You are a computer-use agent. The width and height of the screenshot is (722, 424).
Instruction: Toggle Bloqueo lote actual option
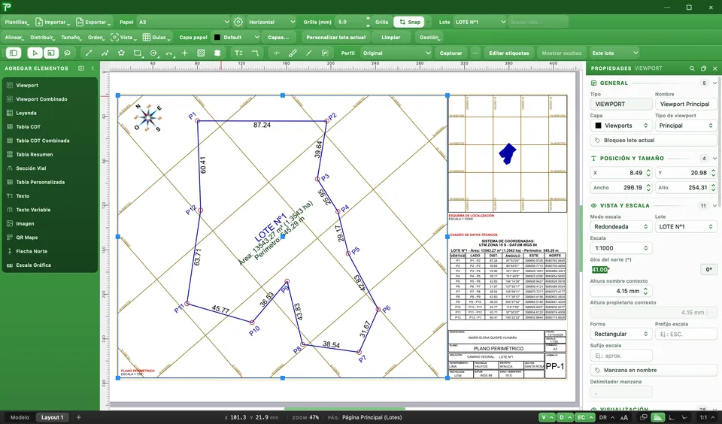click(x=654, y=140)
